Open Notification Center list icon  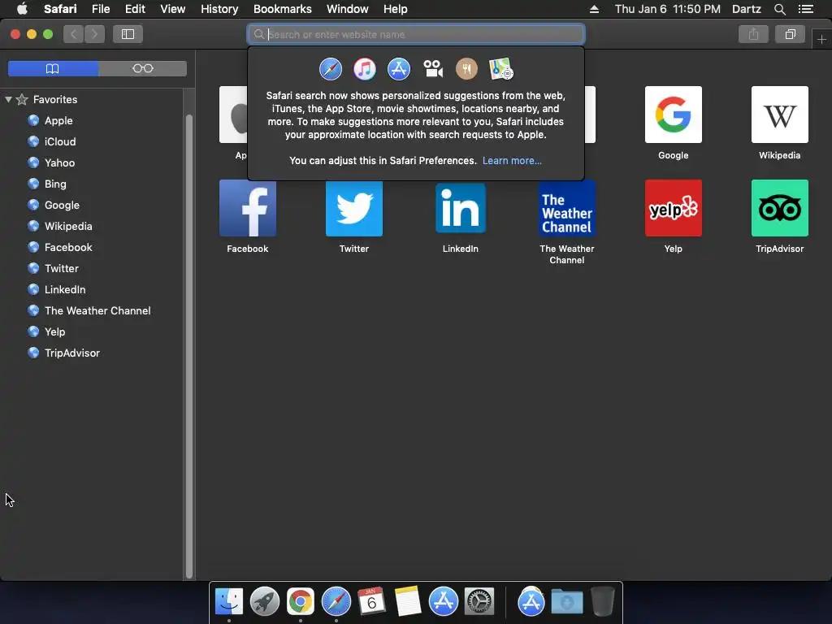tap(806, 9)
